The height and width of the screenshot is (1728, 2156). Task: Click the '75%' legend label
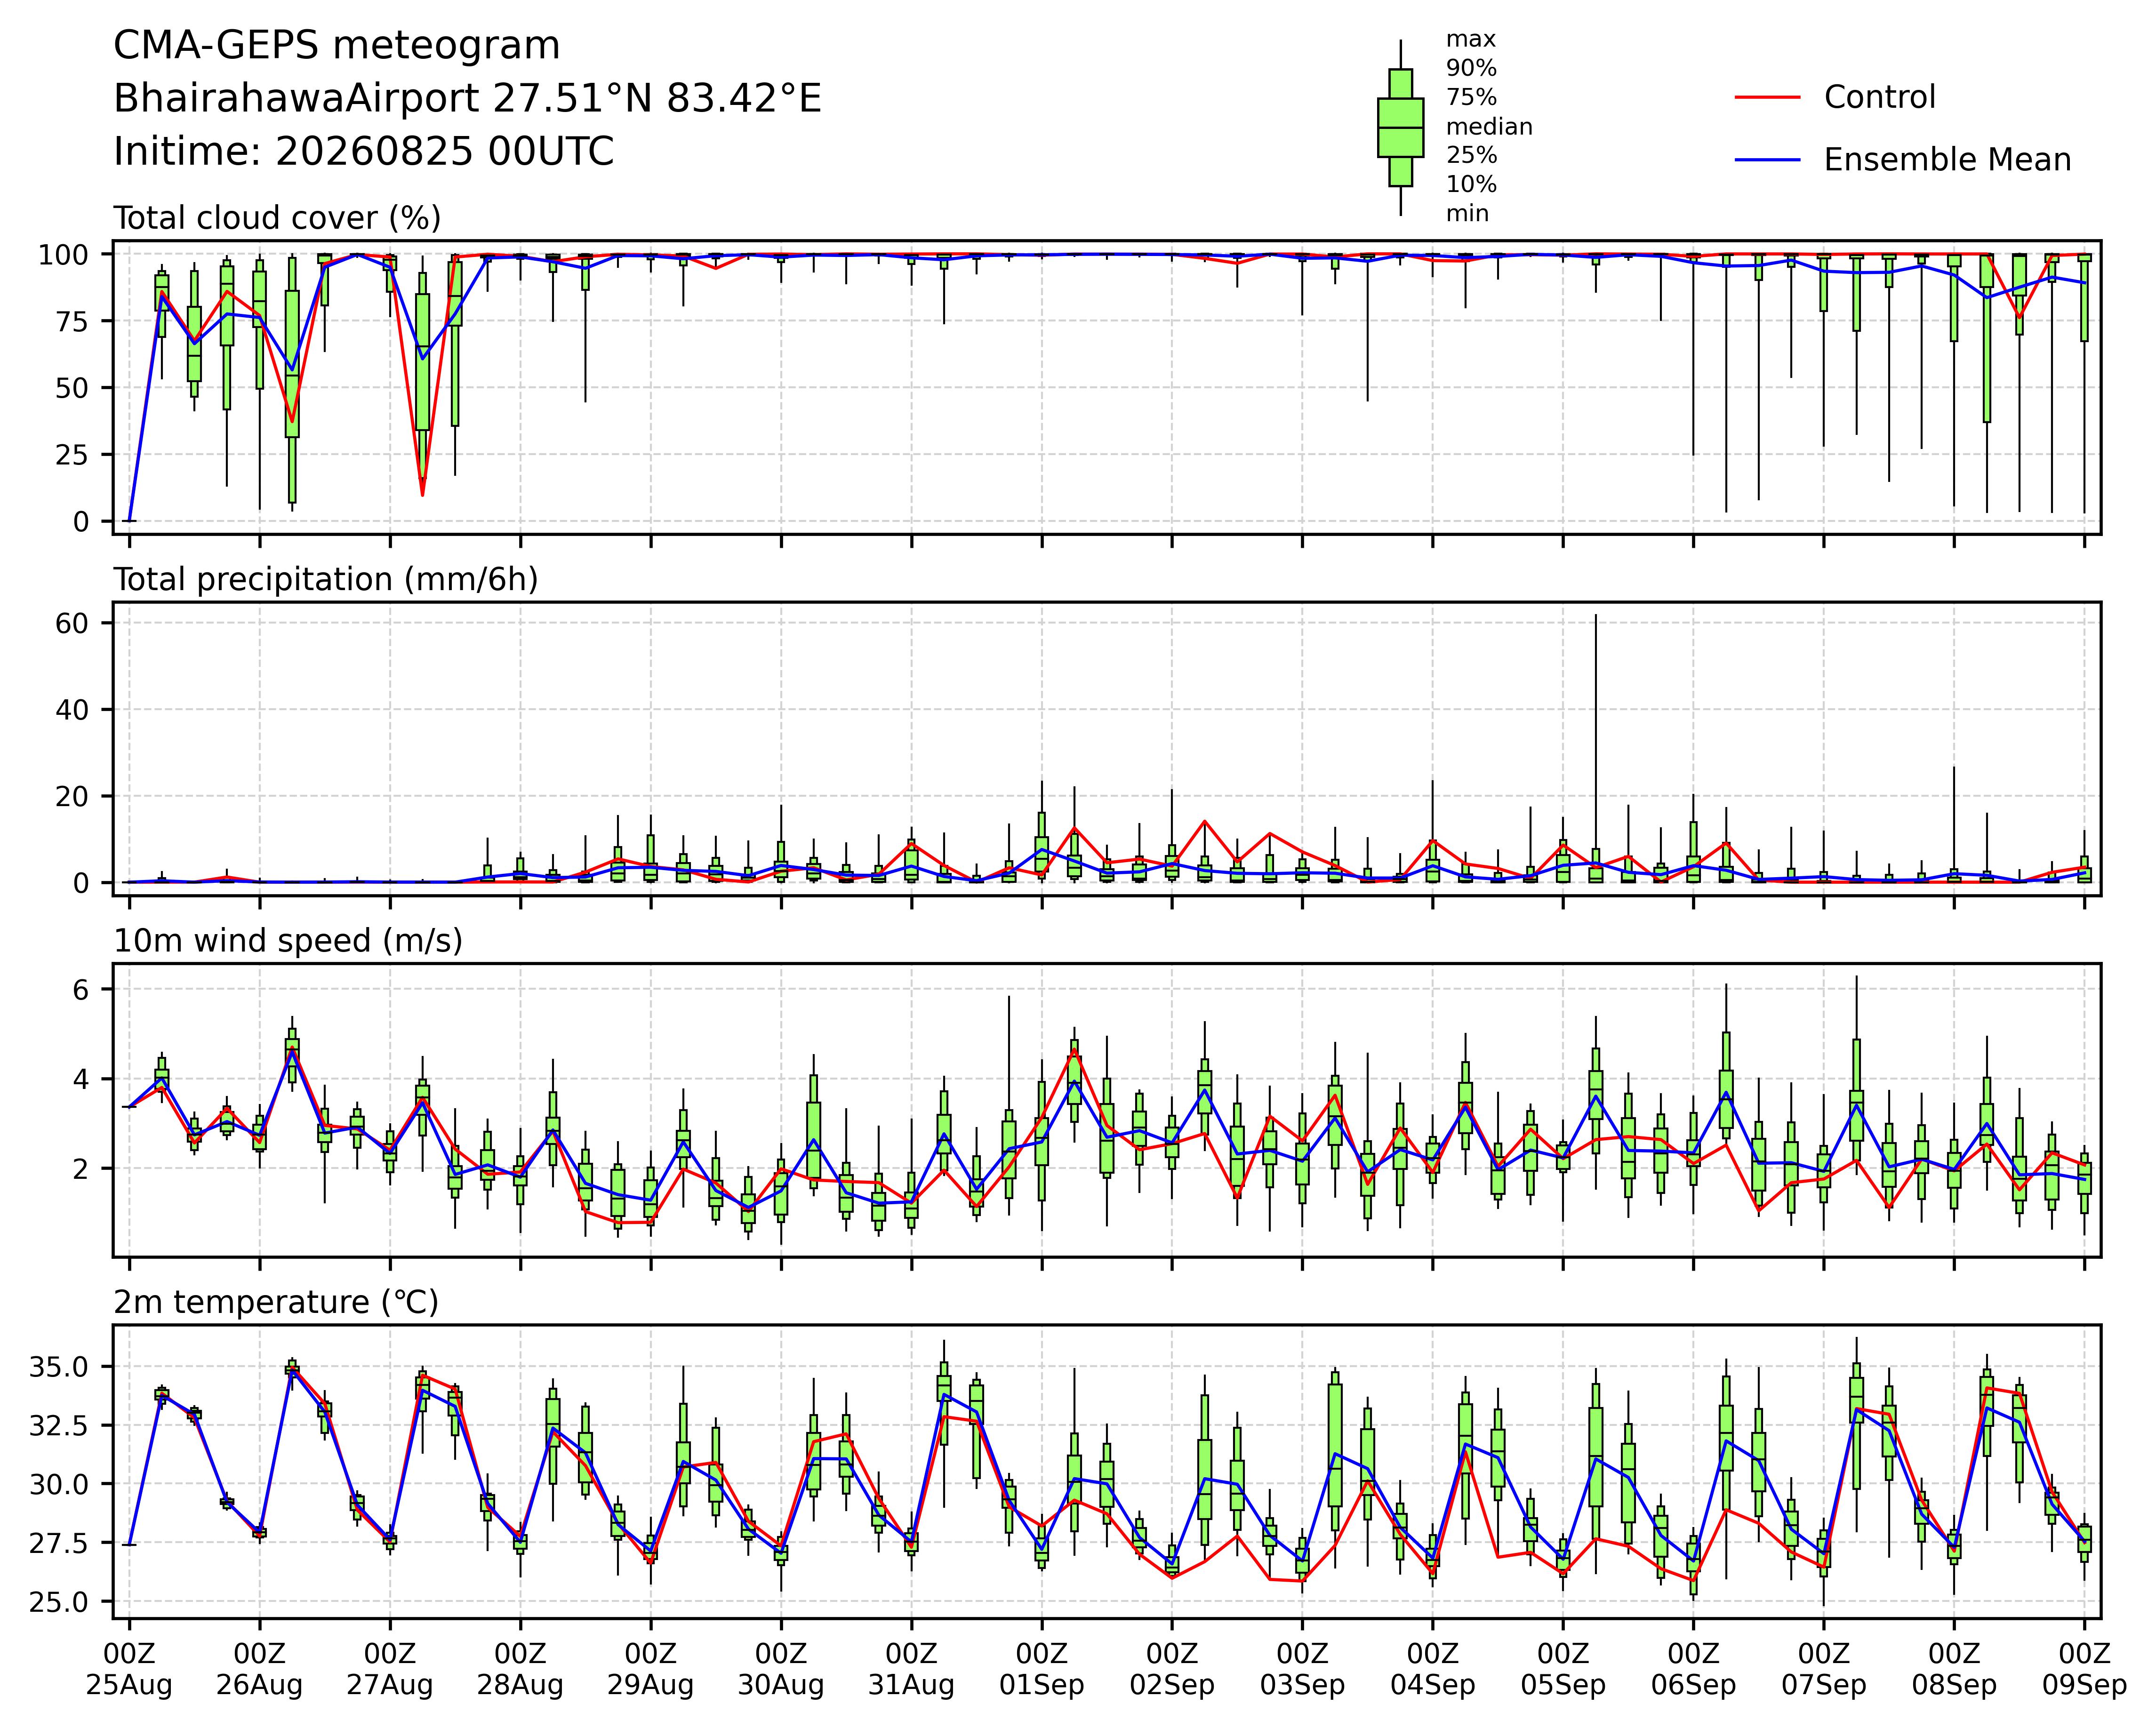(x=1471, y=97)
